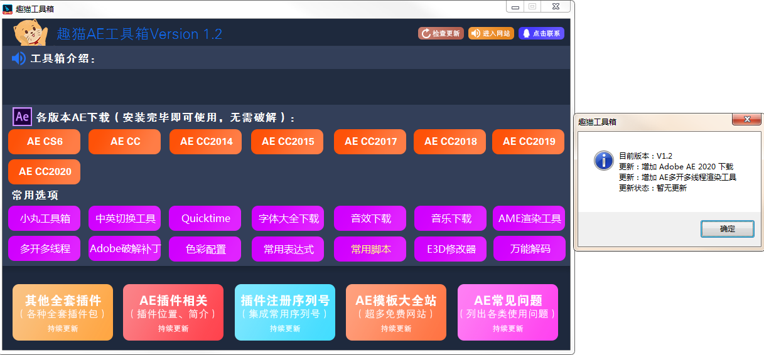The width and height of the screenshot is (764, 355).
Task: Open the E3D修改器 tool
Action: 450,248
